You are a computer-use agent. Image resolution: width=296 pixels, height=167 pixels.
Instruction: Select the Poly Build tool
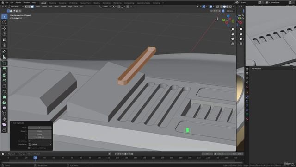coord(4,97)
